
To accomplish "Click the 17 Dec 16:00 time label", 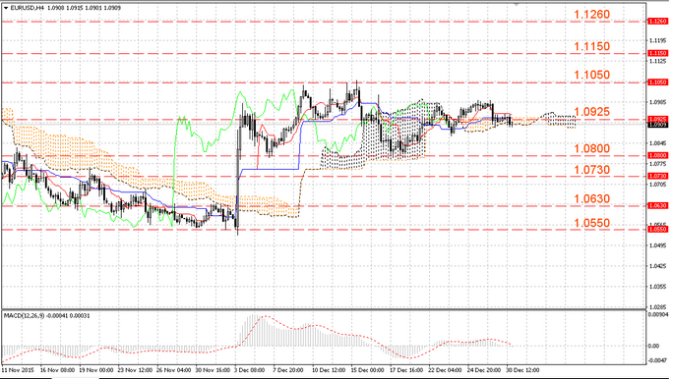I will pyautogui.click(x=406, y=370).
